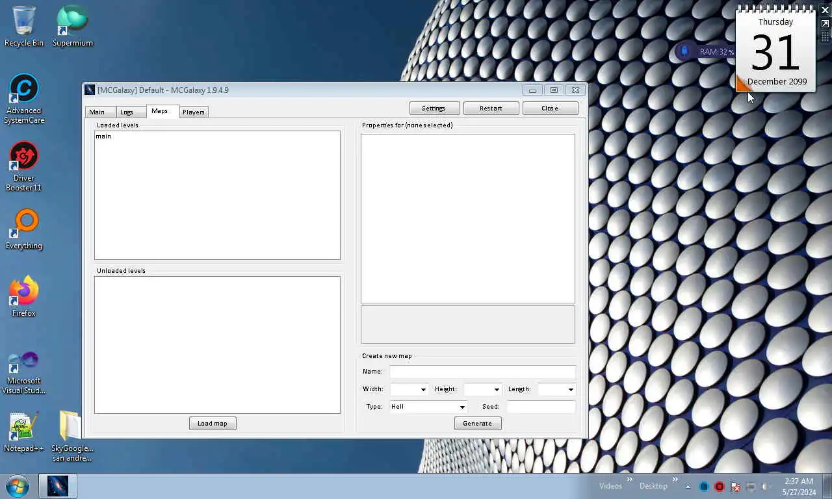Select the Firefox desktop icon

point(24,297)
